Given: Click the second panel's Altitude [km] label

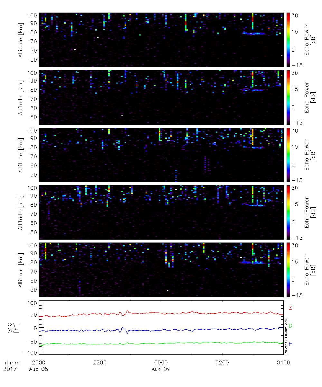Looking at the screenshot, I should coord(21,97).
